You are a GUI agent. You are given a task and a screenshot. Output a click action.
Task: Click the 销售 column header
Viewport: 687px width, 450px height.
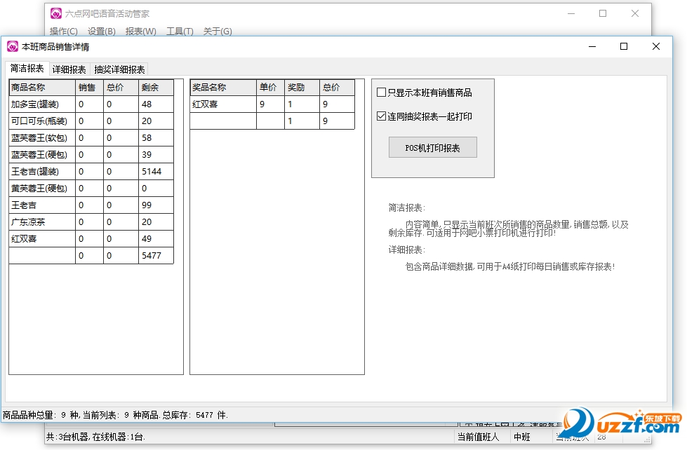[89, 88]
